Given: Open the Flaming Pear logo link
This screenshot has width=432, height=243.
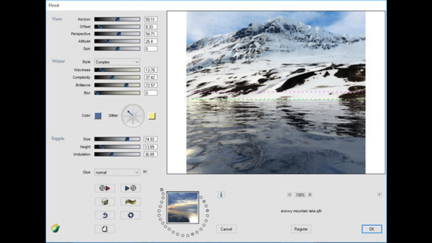Looking at the screenshot, I should click(x=55, y=228).
